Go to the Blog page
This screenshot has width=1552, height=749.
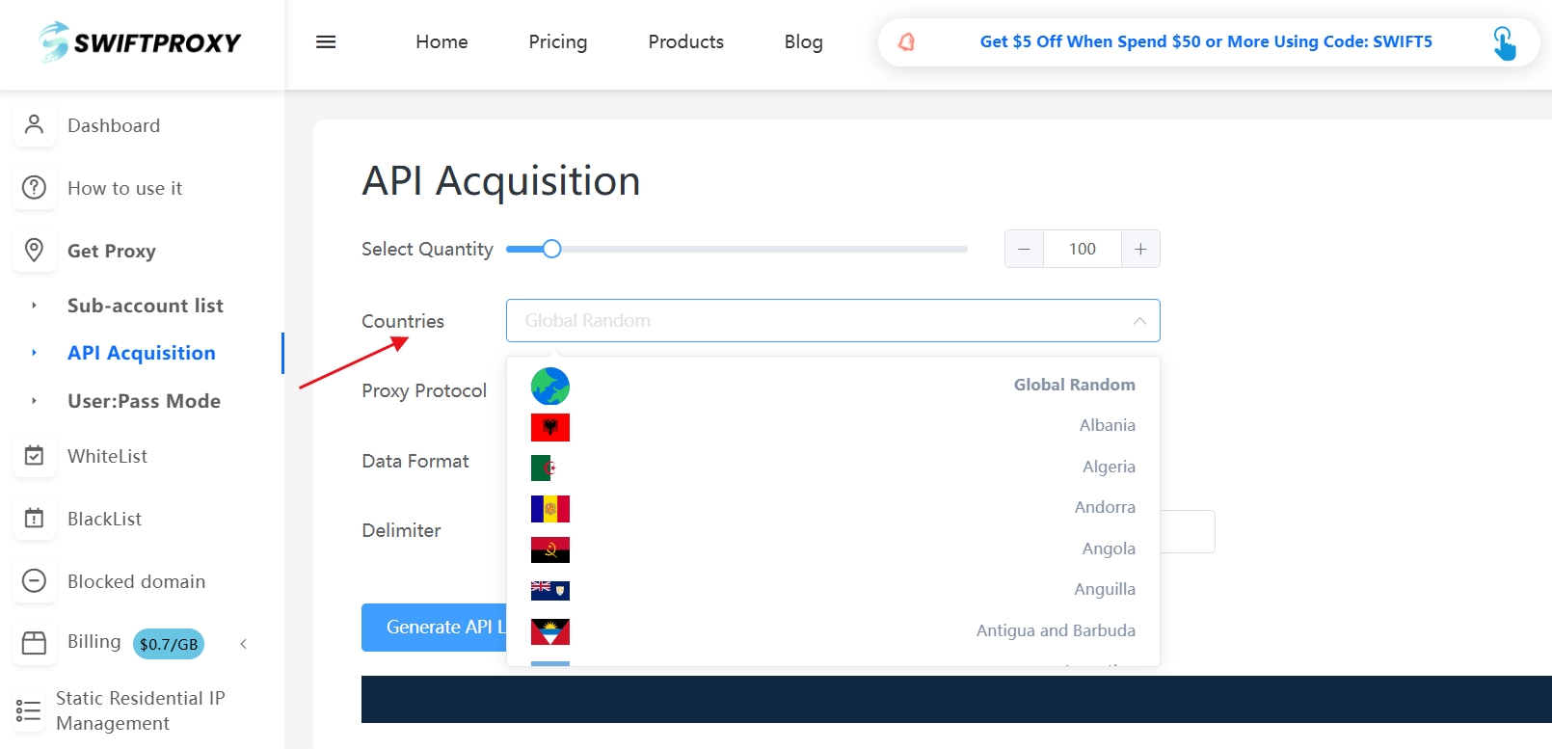803,42
